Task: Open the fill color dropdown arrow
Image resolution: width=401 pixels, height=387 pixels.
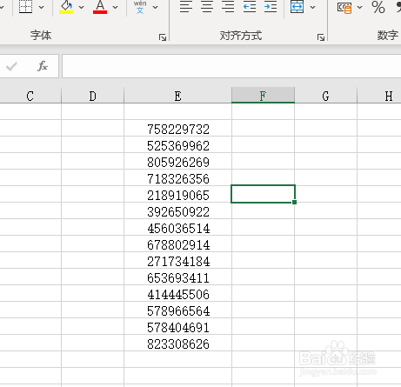Action: (x=81, y=7)
